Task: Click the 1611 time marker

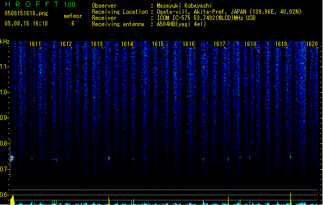Action: pyautogui.click(x=35, y=44)
